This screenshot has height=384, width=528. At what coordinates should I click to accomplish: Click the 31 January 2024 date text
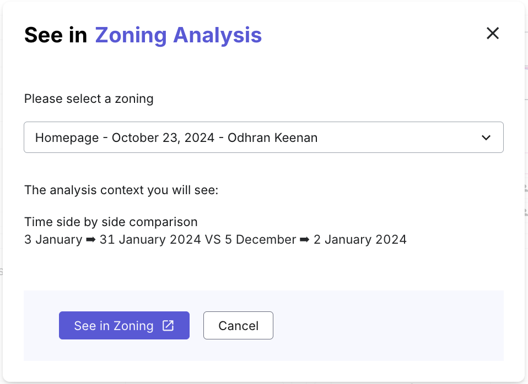150,239
